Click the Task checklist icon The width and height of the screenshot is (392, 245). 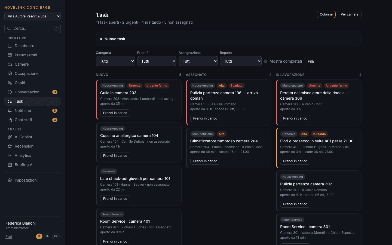[10, 101]
